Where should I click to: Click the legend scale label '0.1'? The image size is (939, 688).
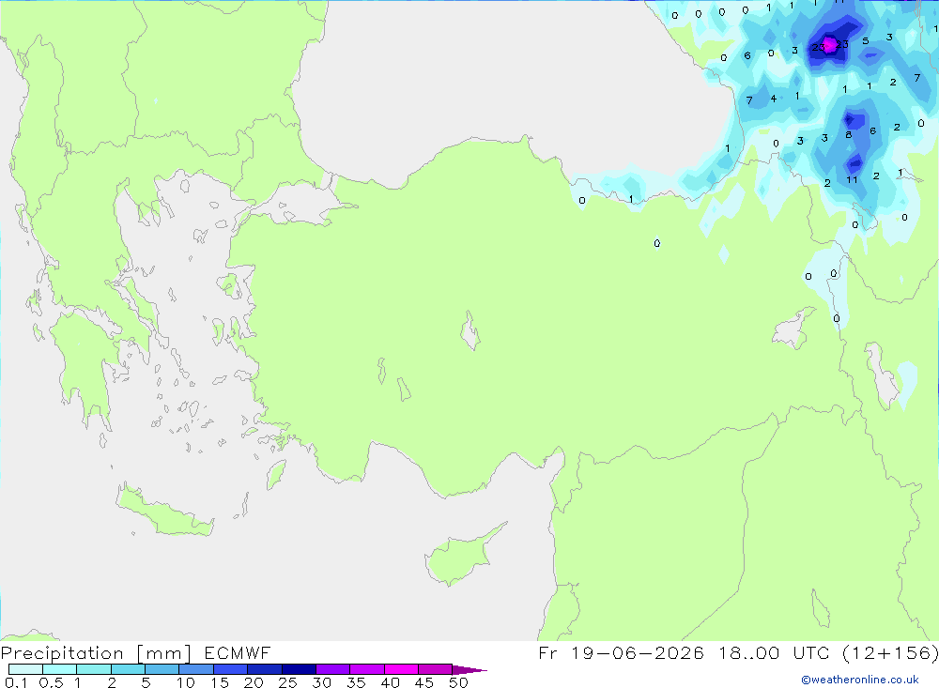(x=16, y=682)
